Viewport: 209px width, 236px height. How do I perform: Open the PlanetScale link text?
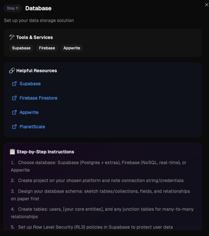tap(32, 127)
